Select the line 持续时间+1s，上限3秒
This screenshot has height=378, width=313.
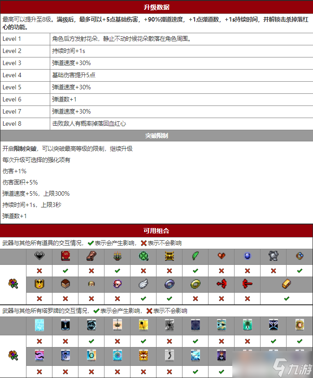click(32, 205)
